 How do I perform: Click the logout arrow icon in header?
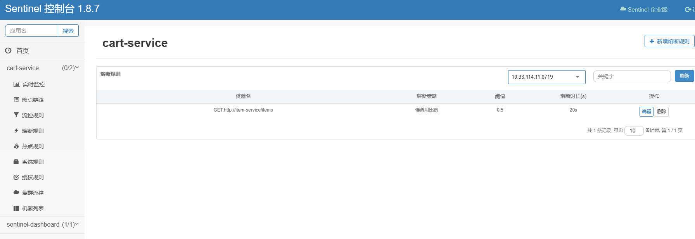coord(688,9)
